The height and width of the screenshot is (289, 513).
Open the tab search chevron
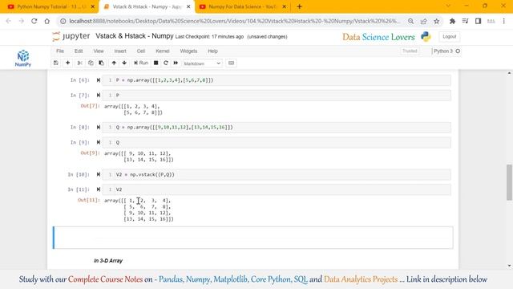pyautogui.click(x=448, y=6)
